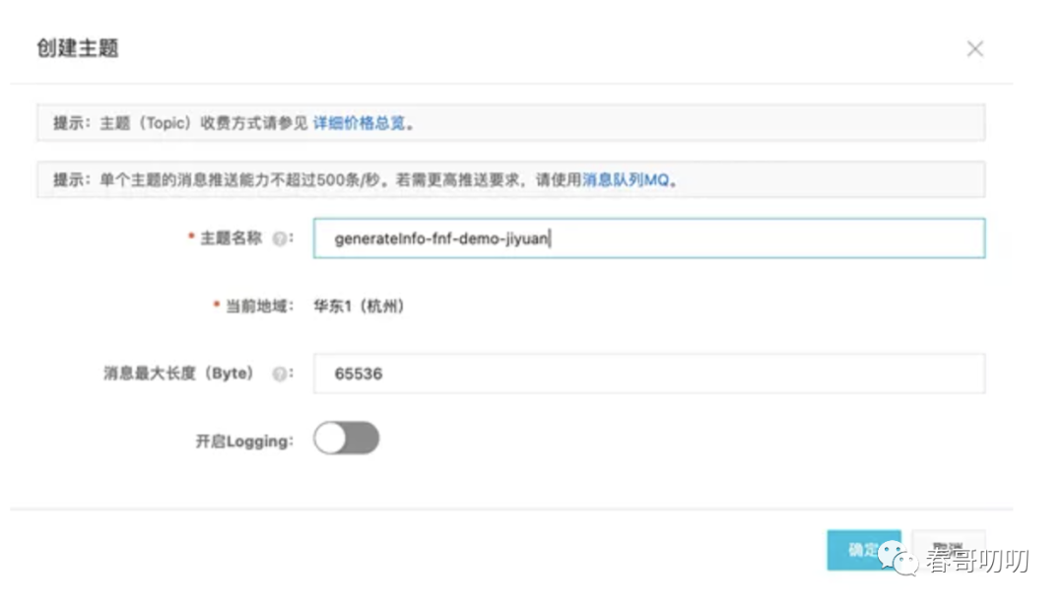1064x607 pixels.
Task: Click the help icon next to 消息最大长度 (Byte)
Action: coord(279,374)
